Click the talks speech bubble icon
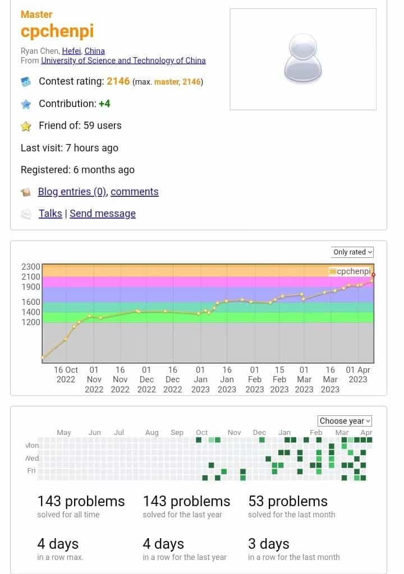This screenshot has height=574, width=404. pyautogui.click(x=26, y=214)
